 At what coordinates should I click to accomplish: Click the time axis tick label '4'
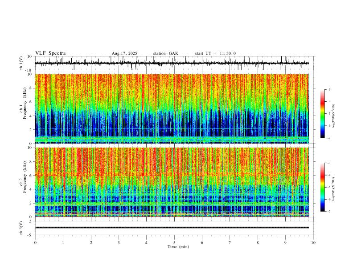[146, 243]
